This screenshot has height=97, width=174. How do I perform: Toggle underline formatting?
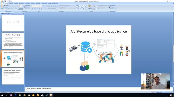pyautogui.click(x=36, y=9)
